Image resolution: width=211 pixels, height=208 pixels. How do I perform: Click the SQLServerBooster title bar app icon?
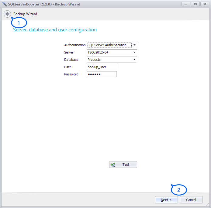point(4,4)
